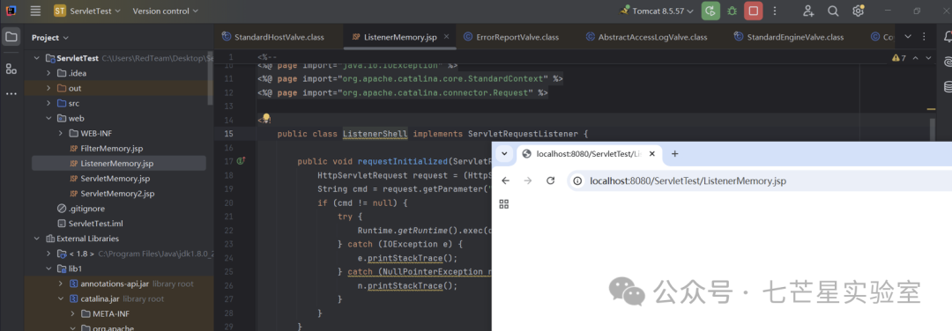Go to previous highlighted problem arrow
The image size is (952, 331).
(916, 58)
